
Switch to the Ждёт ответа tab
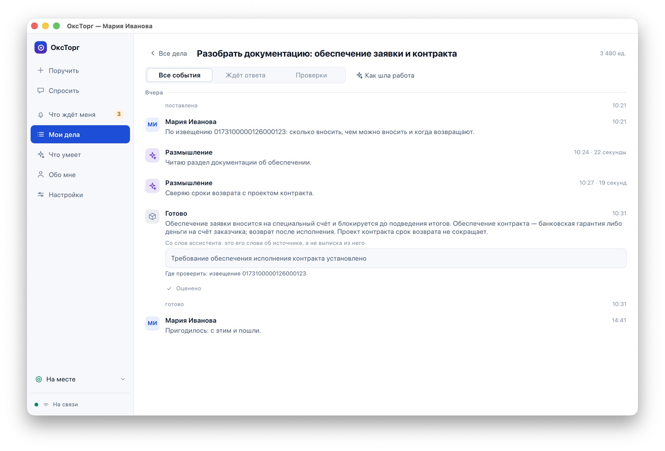click(245, 75)
